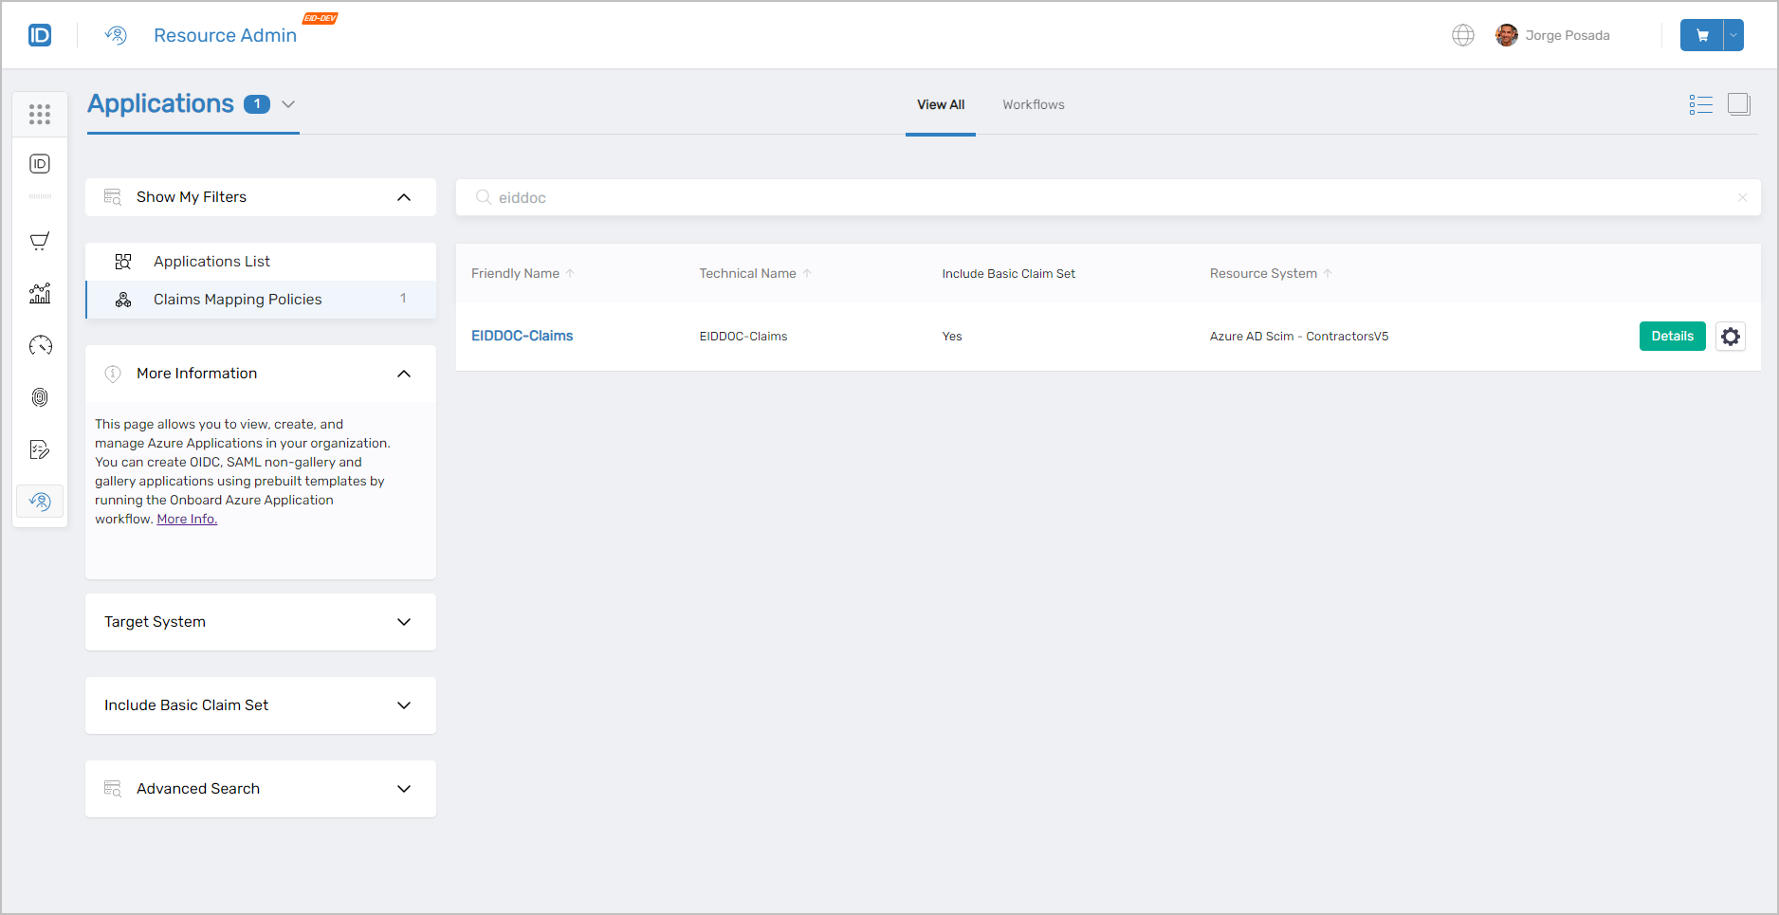Switch to the Workflows tab
1779x915 pixels.
1033,104
